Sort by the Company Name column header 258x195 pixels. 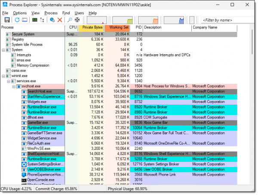click(215, 28)
